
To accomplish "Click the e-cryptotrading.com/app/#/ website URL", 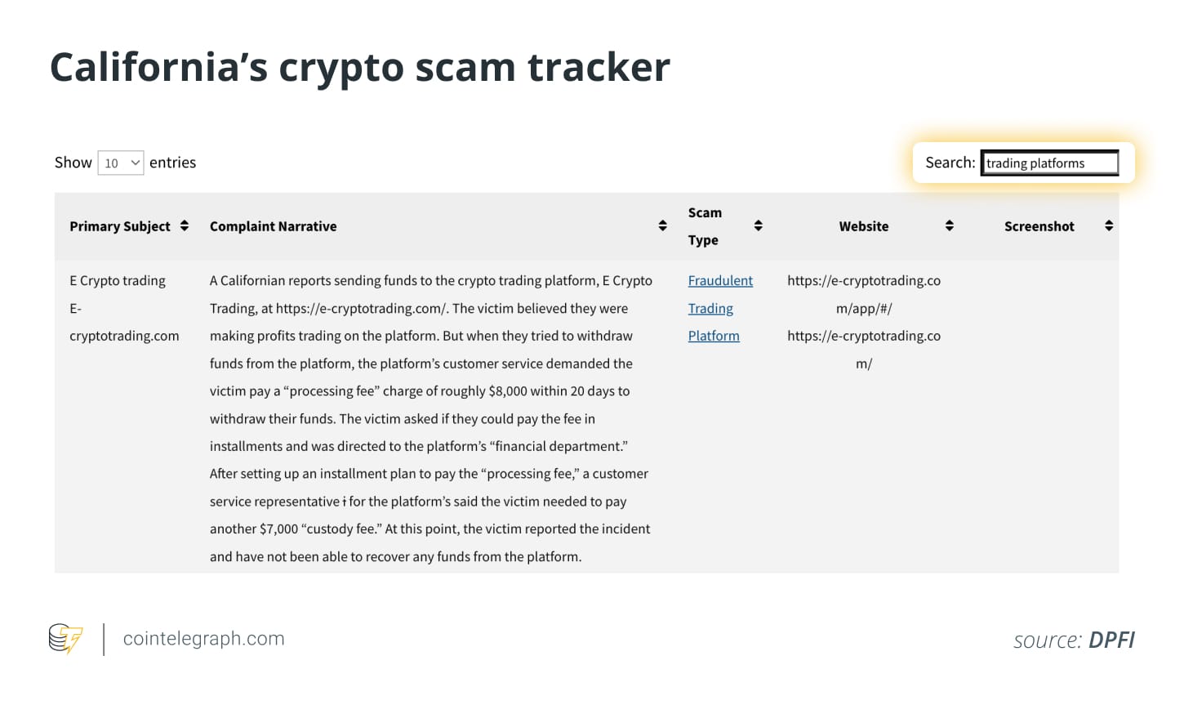I will click(863, 294).
